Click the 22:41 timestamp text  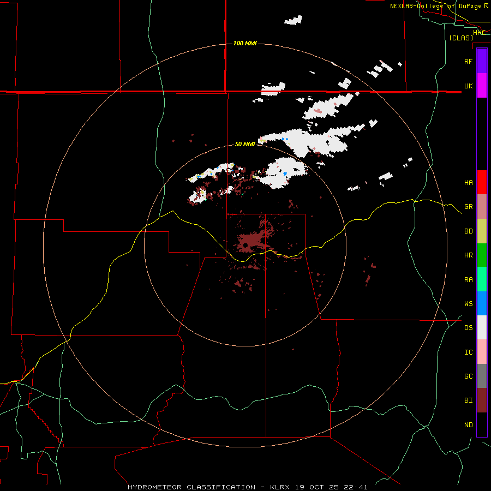coord(356,487)
